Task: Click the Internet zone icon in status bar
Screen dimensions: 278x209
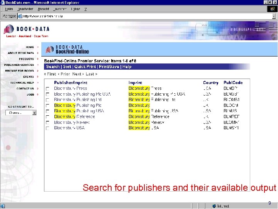Action: coord(214,206)
